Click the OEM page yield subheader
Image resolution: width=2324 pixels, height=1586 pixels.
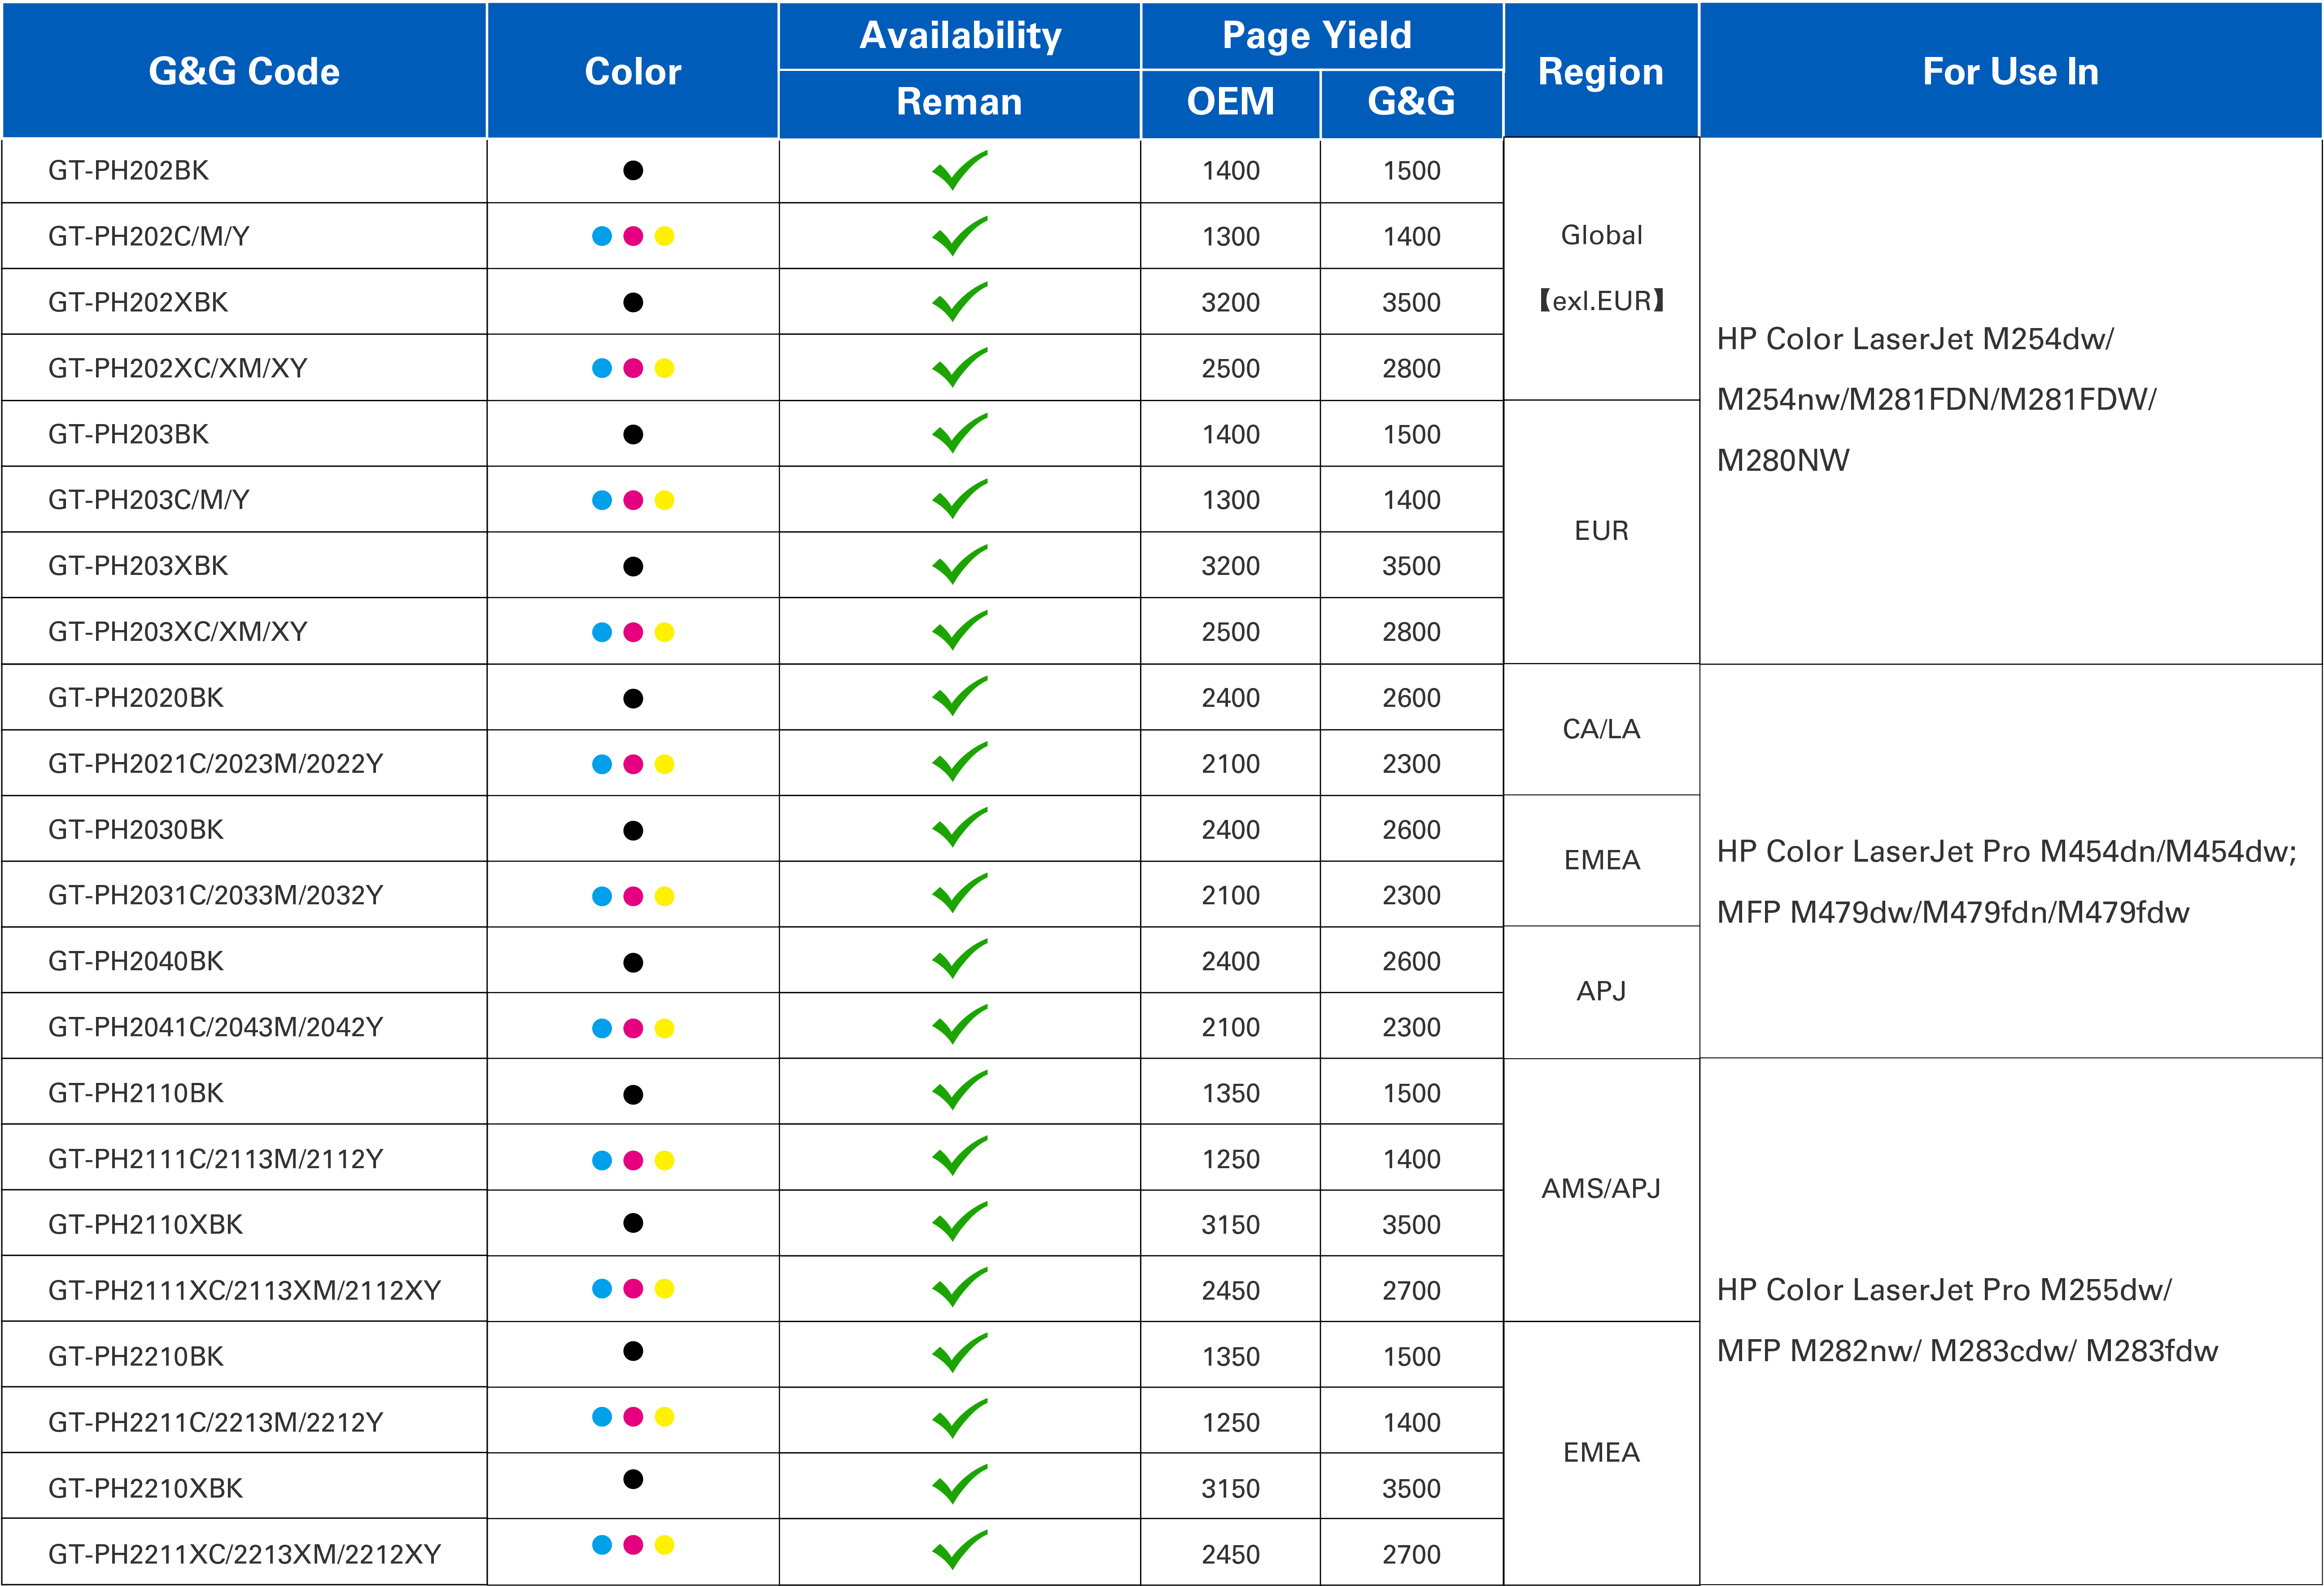1230,102
